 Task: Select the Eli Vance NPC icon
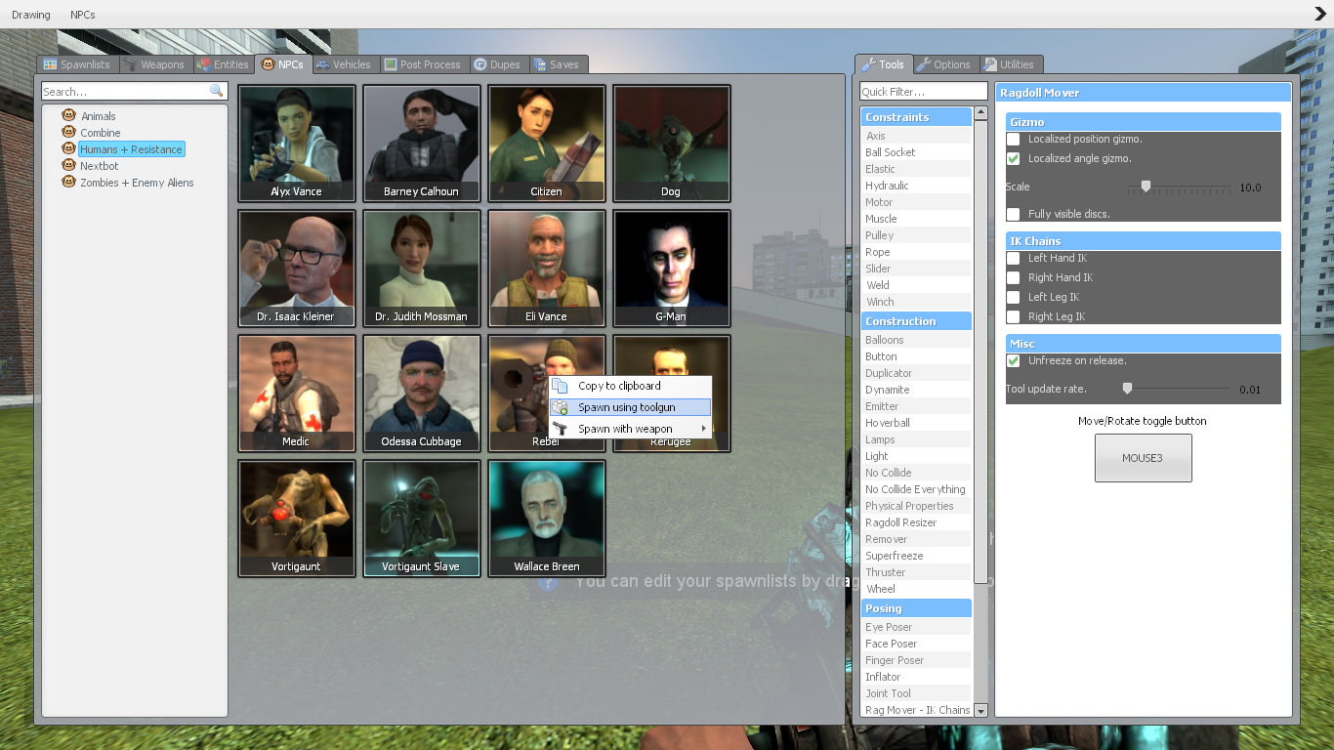(547, 269)
